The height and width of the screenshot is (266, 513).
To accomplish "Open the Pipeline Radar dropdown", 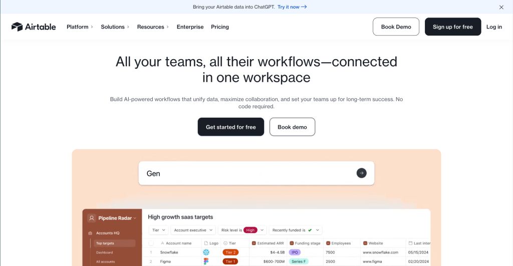I will pos(134,218).
